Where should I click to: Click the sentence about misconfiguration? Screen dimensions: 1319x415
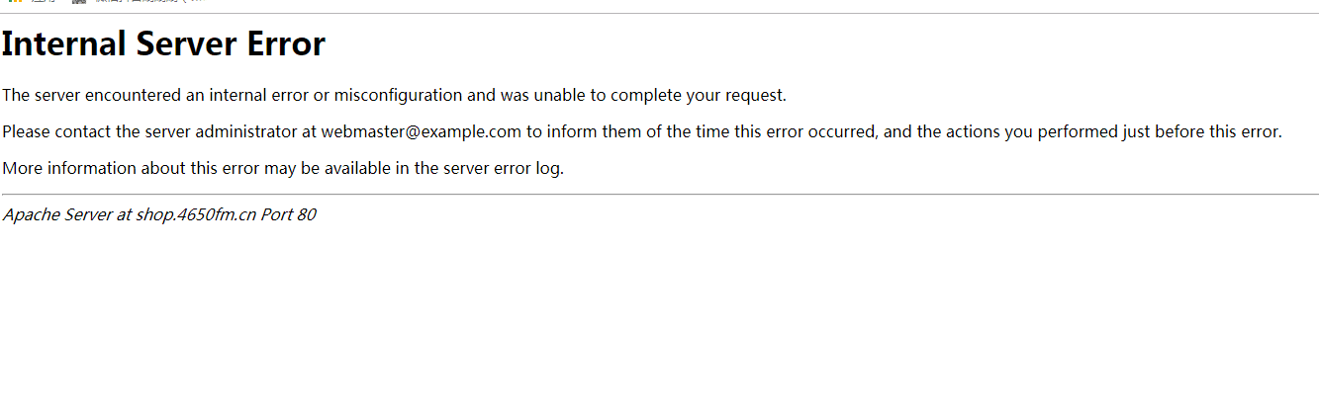coord(394,96)
